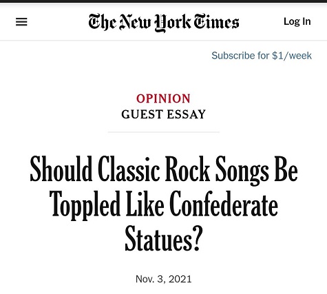Go to the red OPINION section label
This screenshot has width=327, height=294.
[x=163, y=98]
